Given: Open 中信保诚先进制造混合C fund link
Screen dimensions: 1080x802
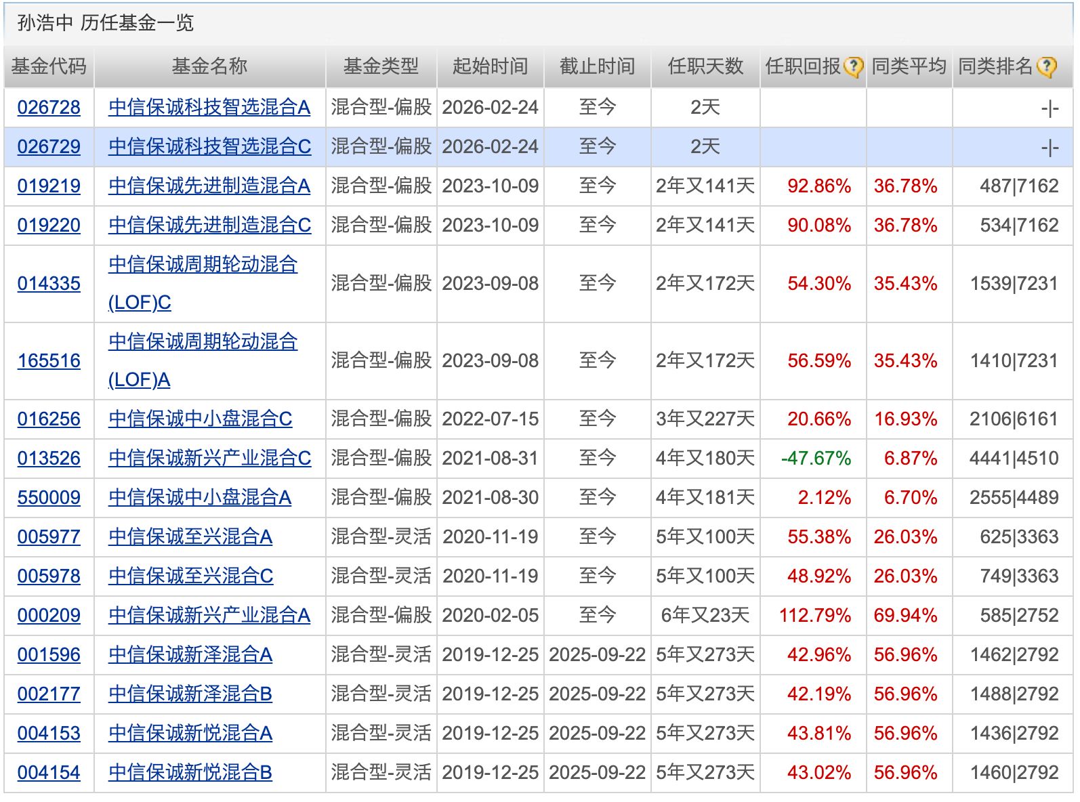Looking at the screenshot, I should tap(209, 226).
